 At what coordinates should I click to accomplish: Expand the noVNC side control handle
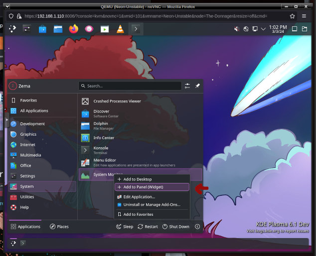click(7, 120)
